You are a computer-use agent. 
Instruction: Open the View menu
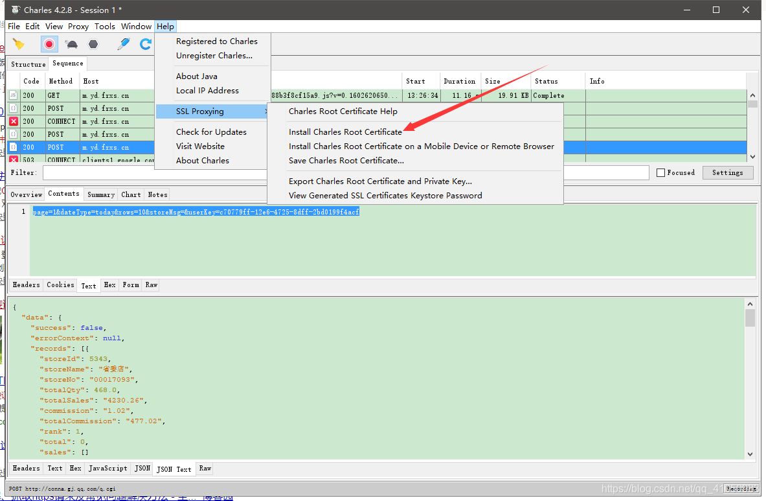tap(54, 27)
